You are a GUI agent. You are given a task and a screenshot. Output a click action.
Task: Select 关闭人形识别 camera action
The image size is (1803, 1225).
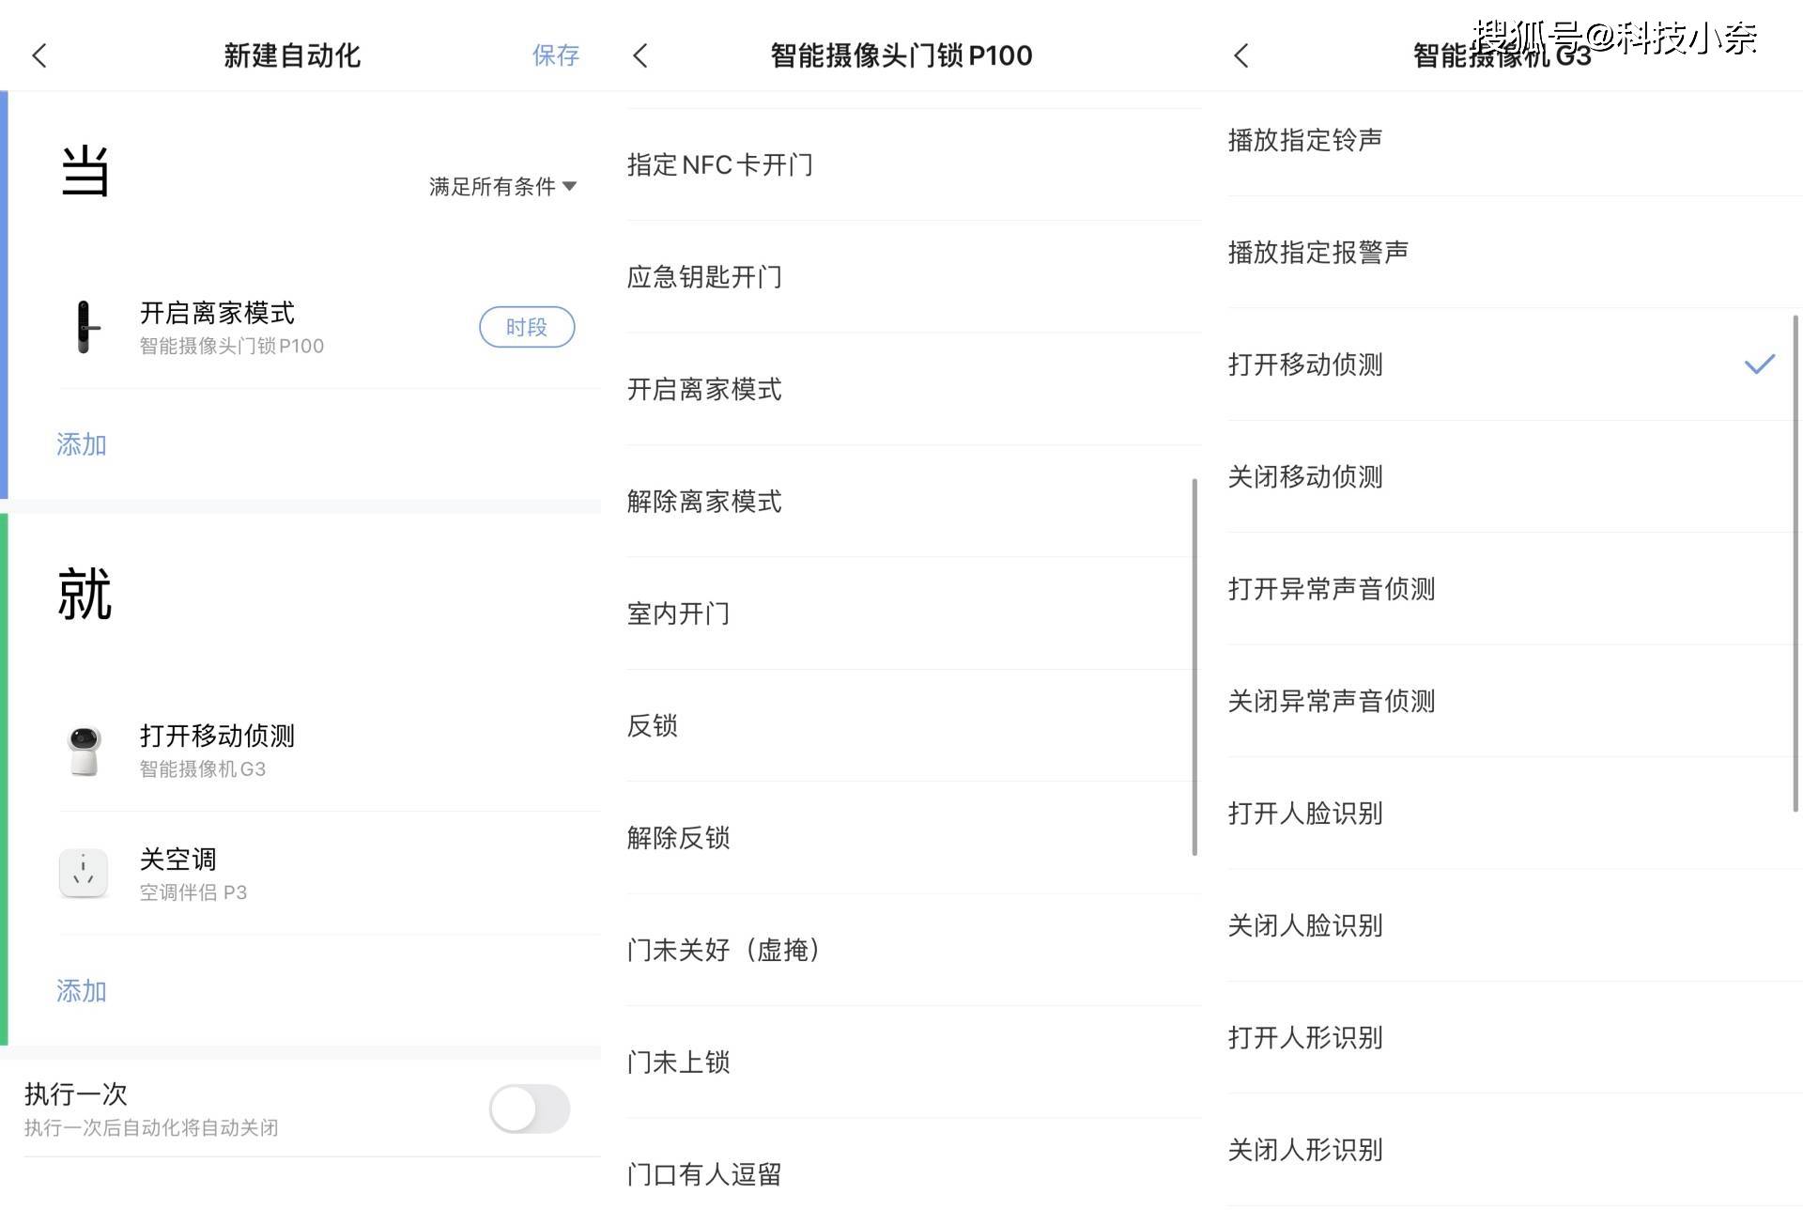click(x=1515, y=1150)
